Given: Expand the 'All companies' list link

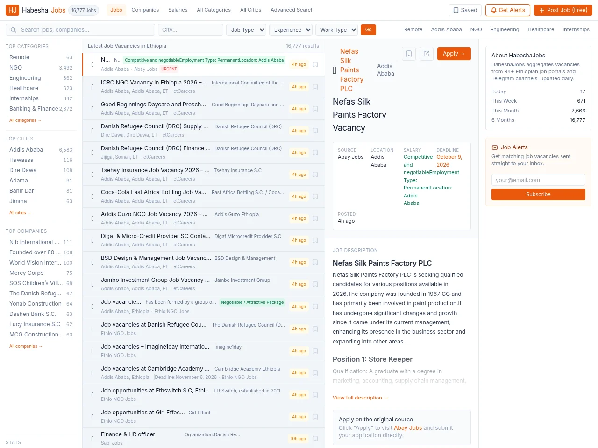Looking at the screenshot, I should tap(26, 346).
